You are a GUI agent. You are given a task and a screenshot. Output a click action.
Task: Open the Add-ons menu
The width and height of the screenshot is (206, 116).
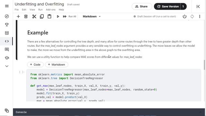[51, 10]
